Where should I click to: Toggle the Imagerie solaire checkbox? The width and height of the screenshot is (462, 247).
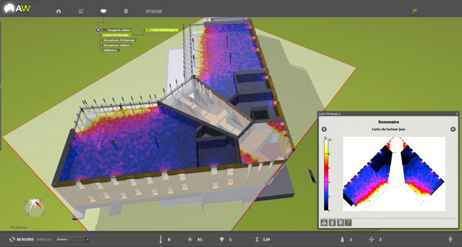[104, 30]
